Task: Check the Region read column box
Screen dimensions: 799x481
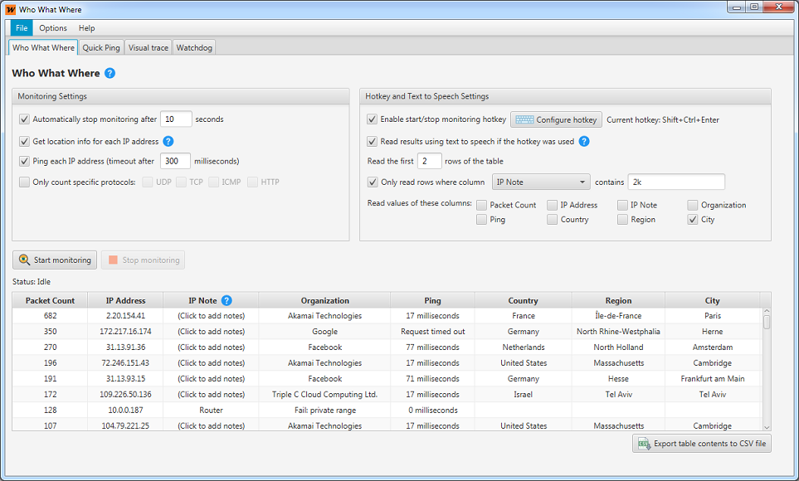Action: point(622,220)
